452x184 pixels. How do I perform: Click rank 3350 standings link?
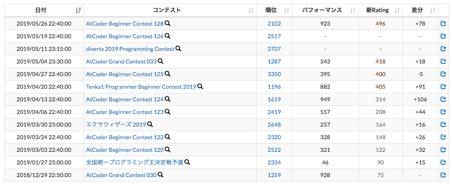(x=274, y=74)
